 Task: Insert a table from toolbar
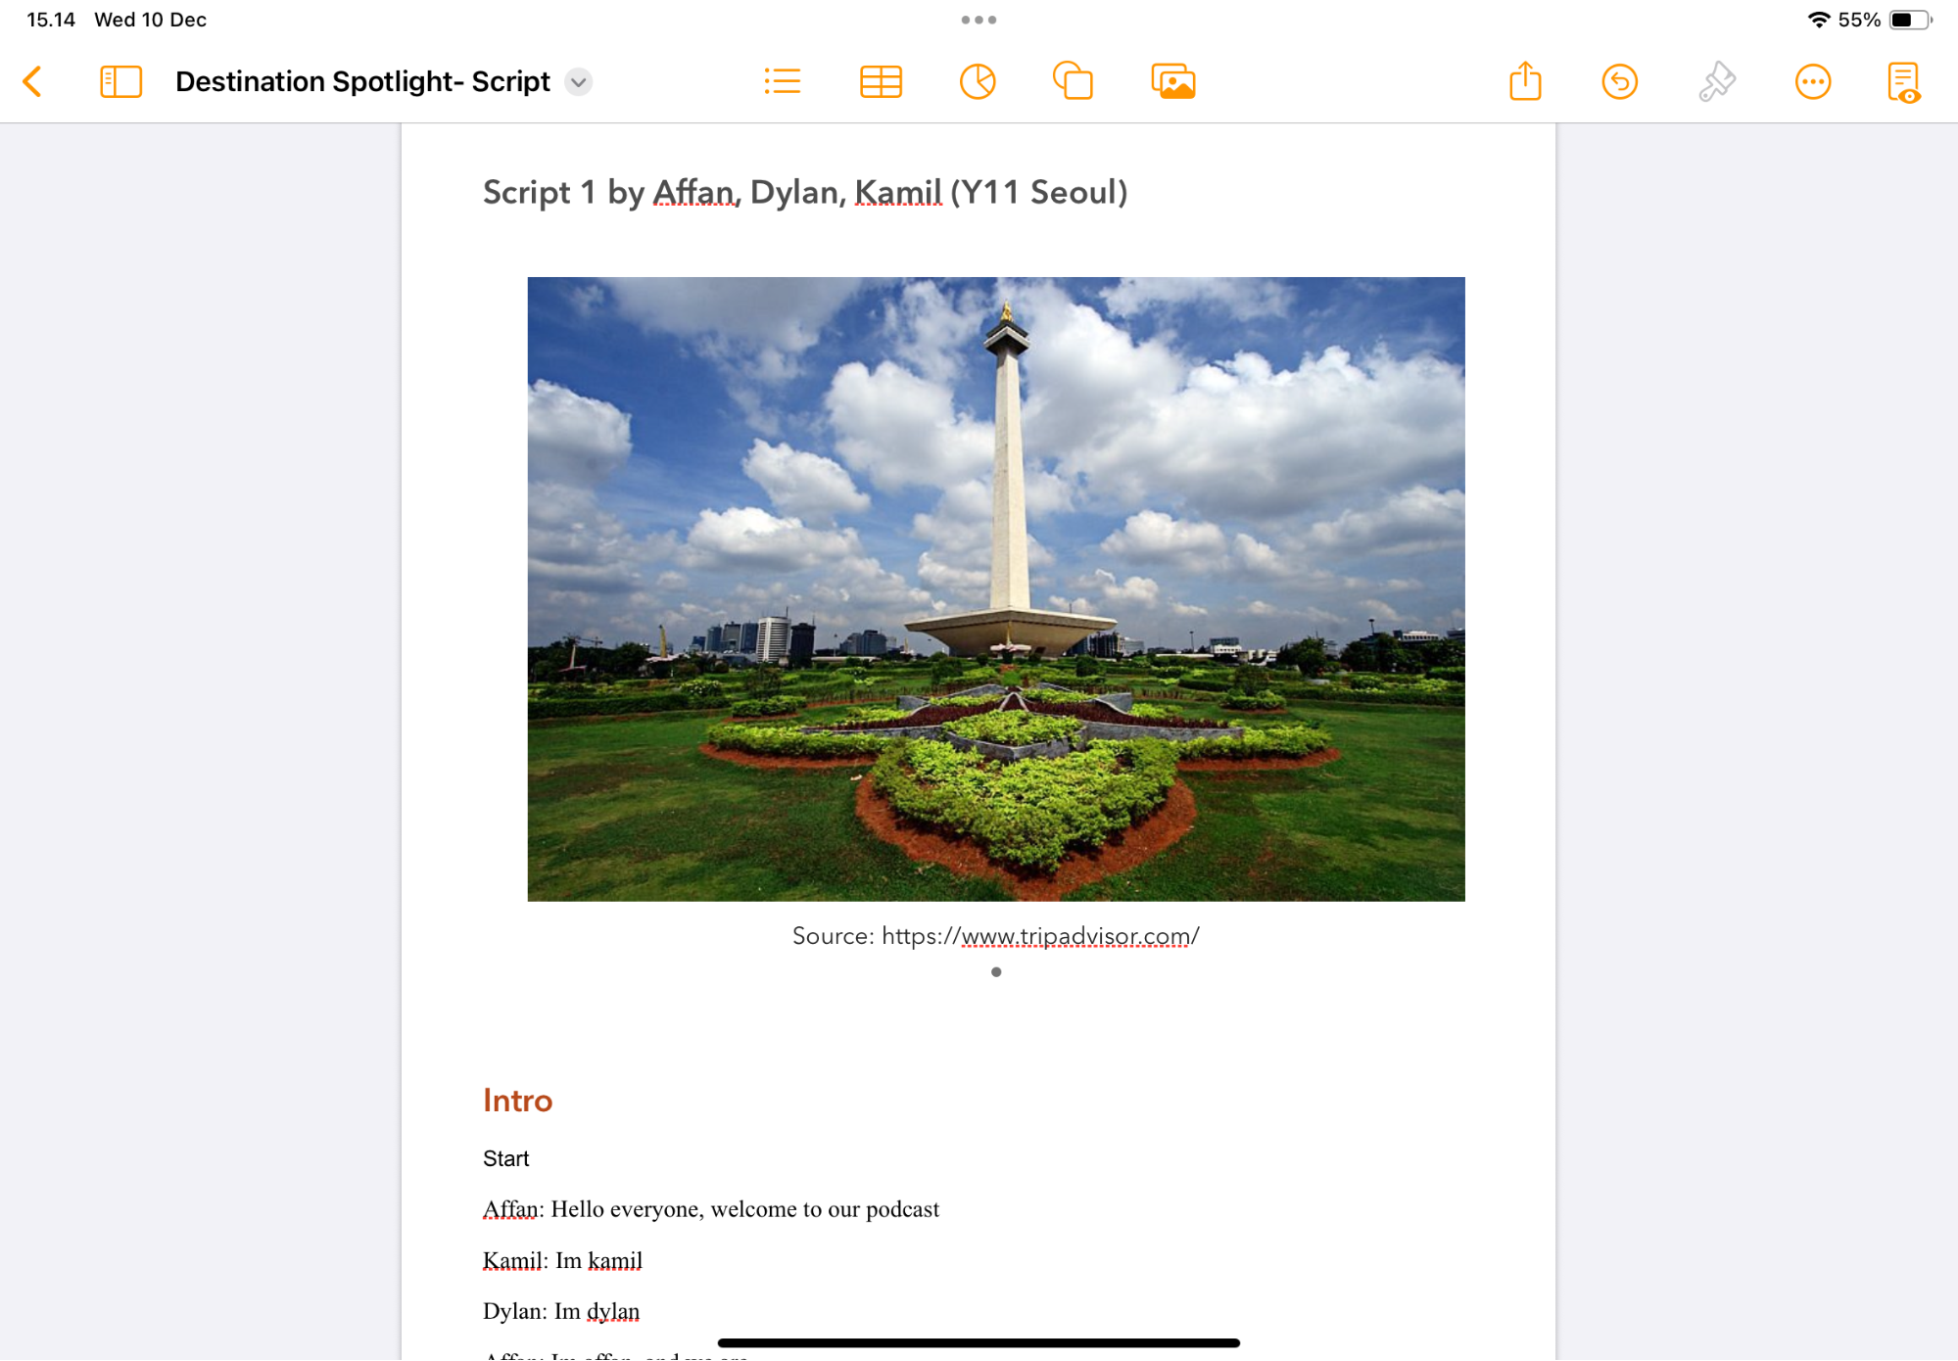[x=880, y=81]
